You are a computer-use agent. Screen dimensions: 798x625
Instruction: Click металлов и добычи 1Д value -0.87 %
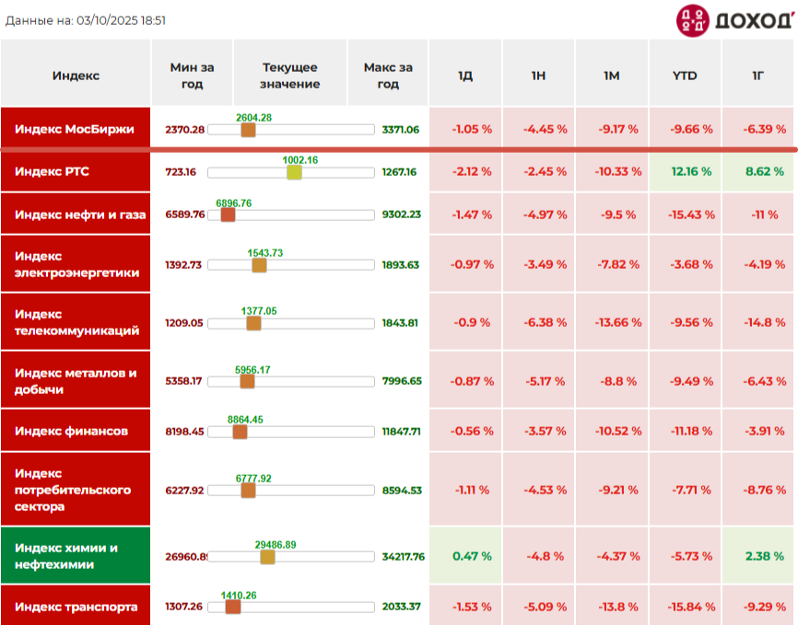[472, 381]
